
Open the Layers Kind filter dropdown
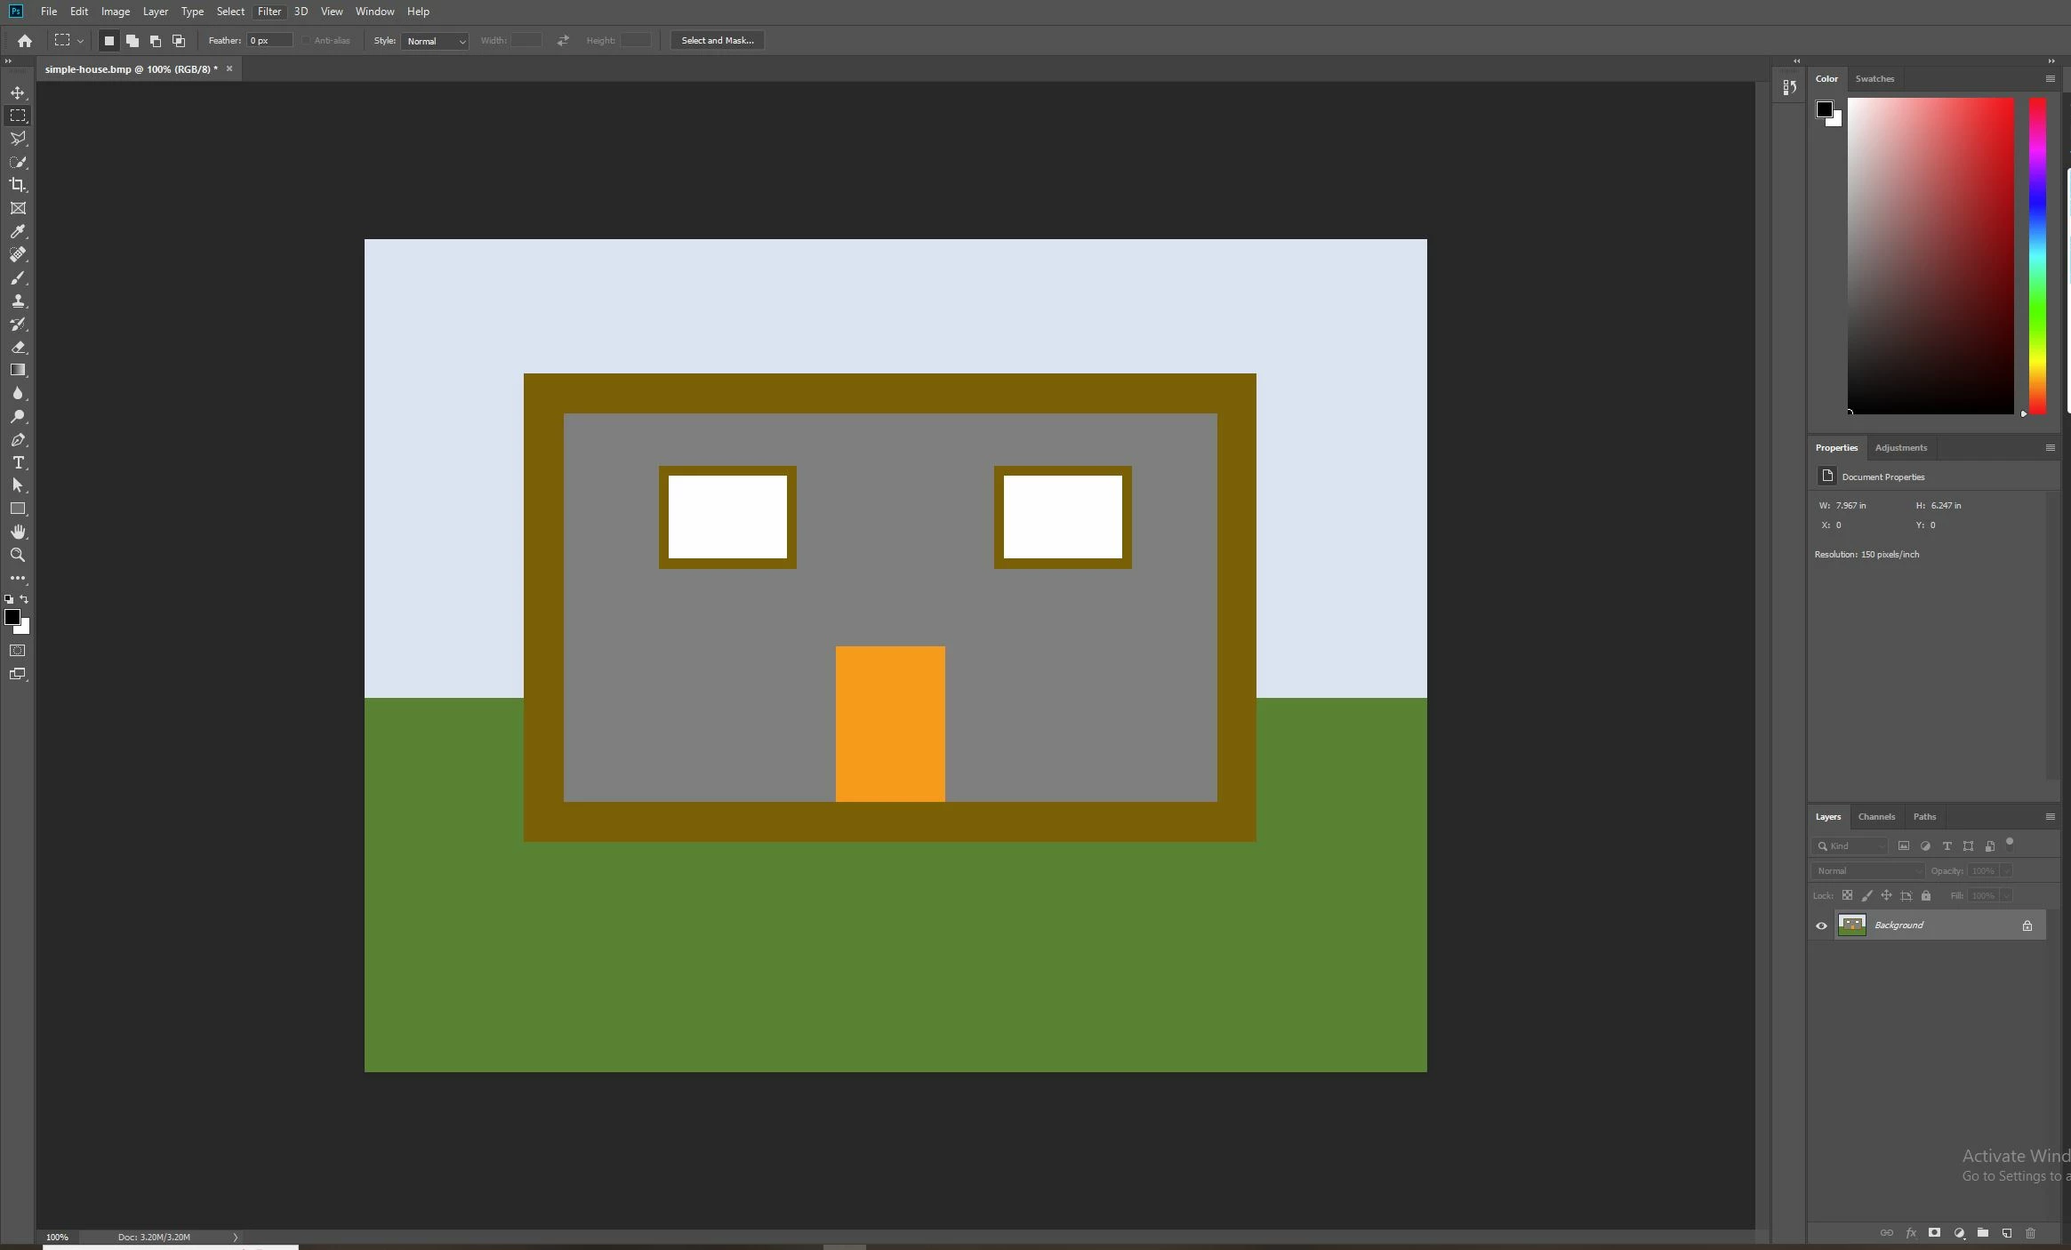tap(1850, 846)
